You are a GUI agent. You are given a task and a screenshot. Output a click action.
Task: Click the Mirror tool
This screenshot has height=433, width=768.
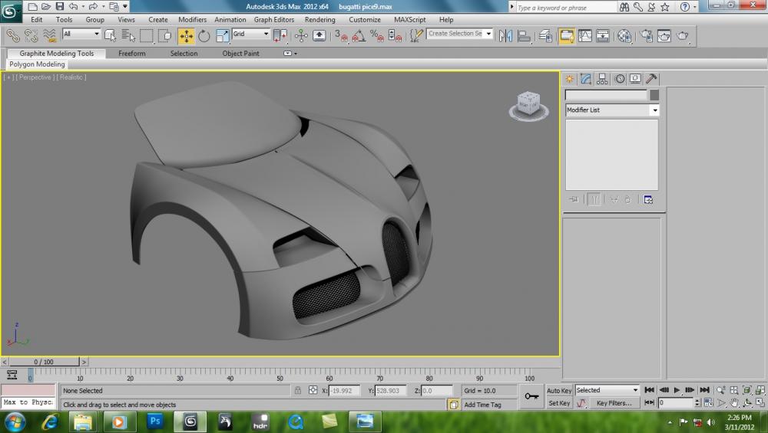click(x=505, y=36)
